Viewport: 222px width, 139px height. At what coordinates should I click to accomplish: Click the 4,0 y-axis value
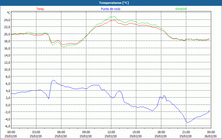tap(8, 91)
